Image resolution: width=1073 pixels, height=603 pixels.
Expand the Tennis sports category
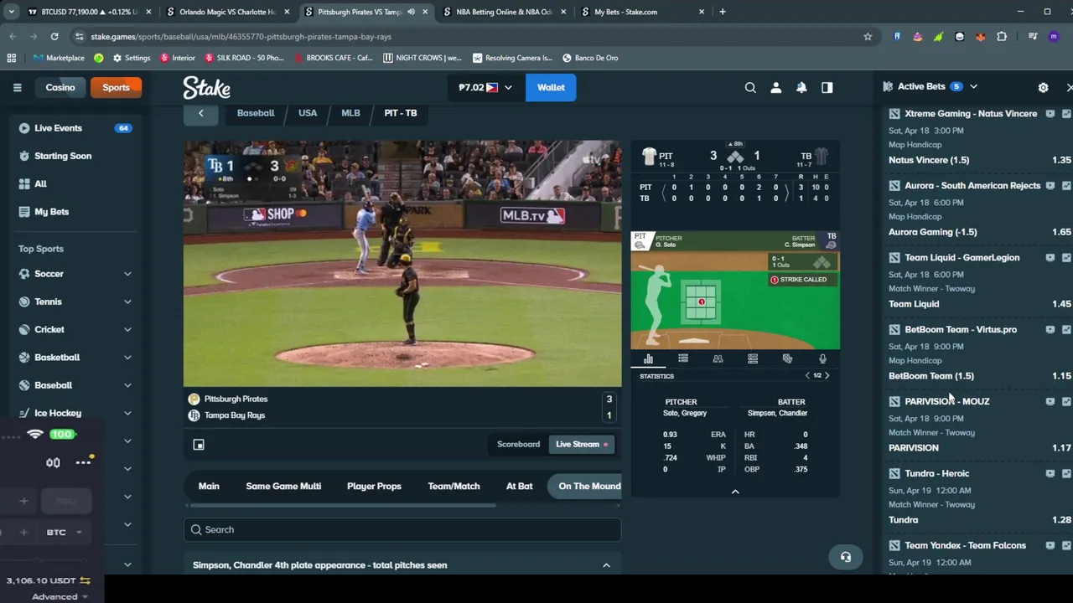tap(127, 301)
